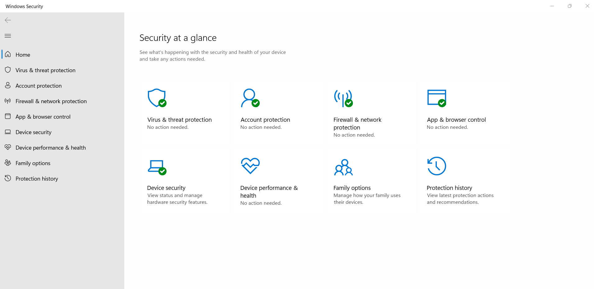
Task: Open the Device security card title
Action: point(166,188)
